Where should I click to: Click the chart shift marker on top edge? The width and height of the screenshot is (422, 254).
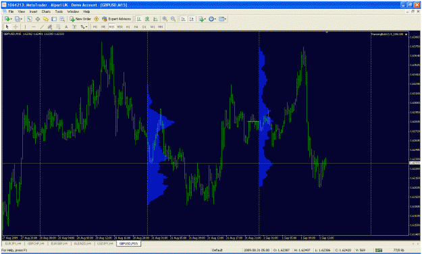point(327,32)
